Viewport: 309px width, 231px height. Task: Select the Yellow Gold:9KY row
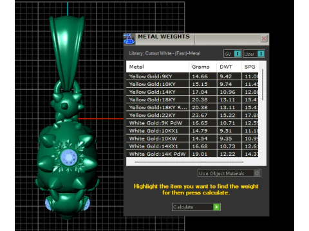pos(192,76)
